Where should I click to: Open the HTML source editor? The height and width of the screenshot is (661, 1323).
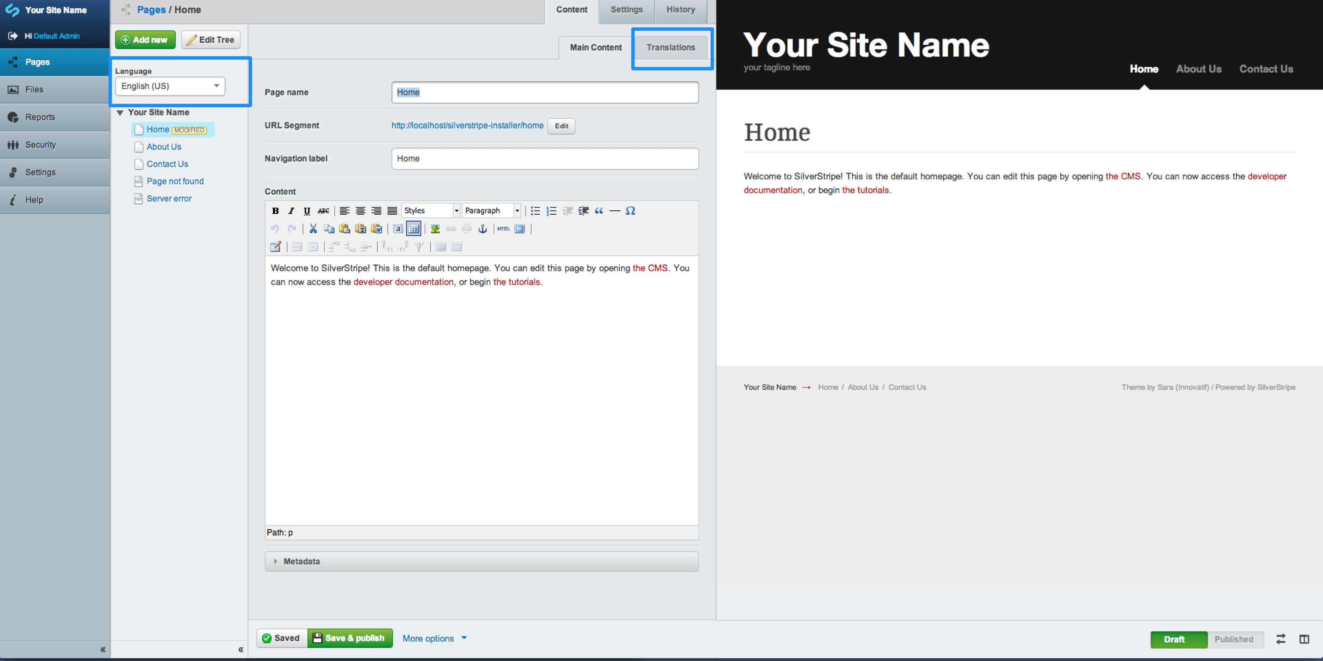coord(504,229)
